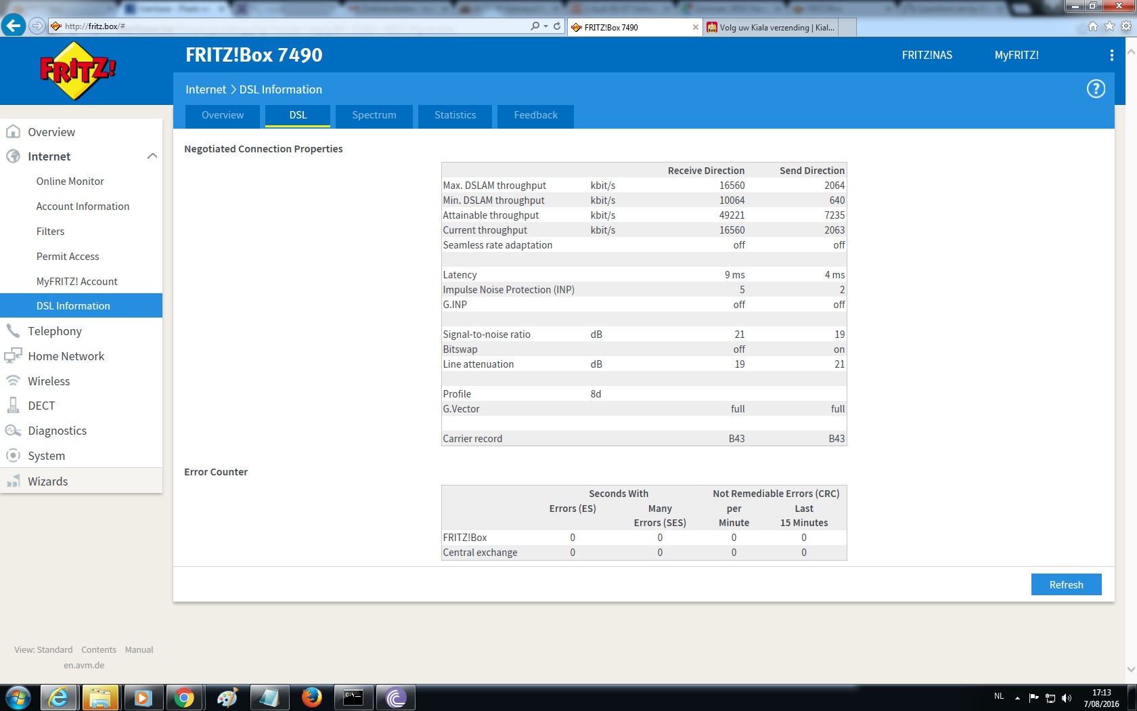The width and height of the screenshot is (1137, 711).
Task: Switch to the Statistics tab
Action: click(x=455, y=115)
